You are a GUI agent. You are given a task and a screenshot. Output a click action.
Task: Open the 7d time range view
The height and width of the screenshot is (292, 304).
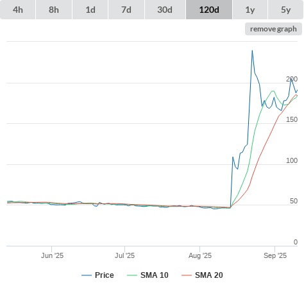pyautogui.click(x=126, y=10)
